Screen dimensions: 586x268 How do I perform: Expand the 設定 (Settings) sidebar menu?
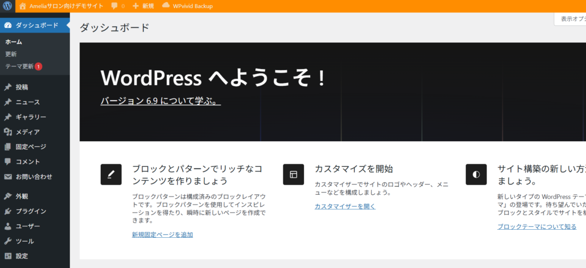(x=22, y=256)
